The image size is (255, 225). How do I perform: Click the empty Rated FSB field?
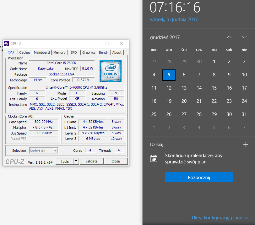pyautogui.click(x=44, y=139)
